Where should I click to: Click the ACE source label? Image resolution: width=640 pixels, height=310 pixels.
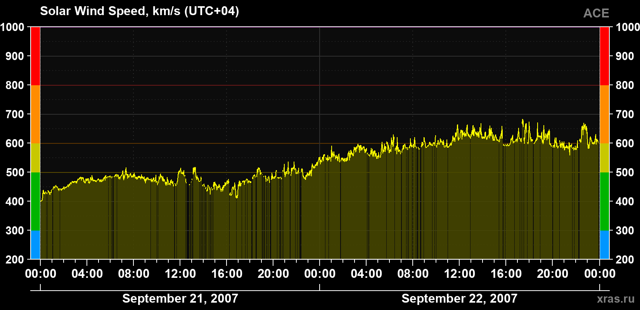596,14
